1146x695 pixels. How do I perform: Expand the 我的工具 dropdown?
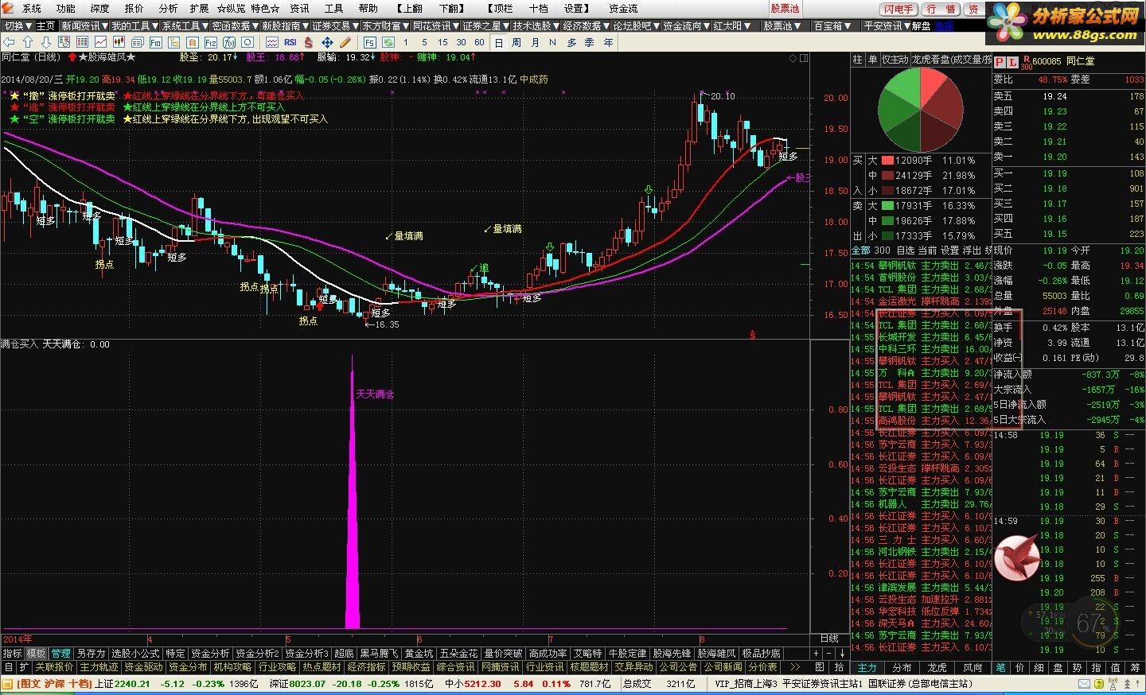pyautogui.click(x=135, y=25)
